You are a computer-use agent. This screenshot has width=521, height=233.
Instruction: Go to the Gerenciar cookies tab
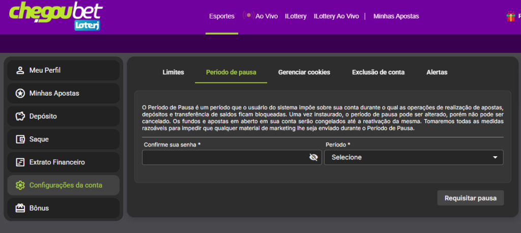coord(304,72)
